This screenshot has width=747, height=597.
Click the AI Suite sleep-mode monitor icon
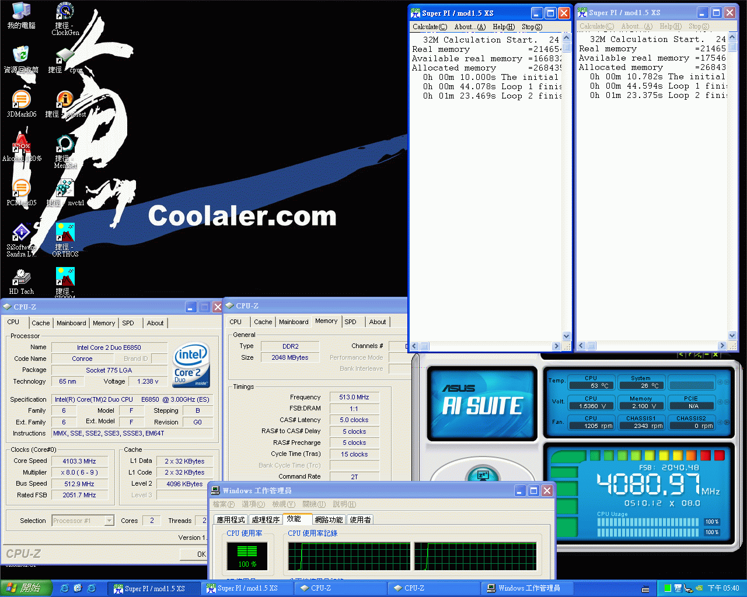(483, 475)
